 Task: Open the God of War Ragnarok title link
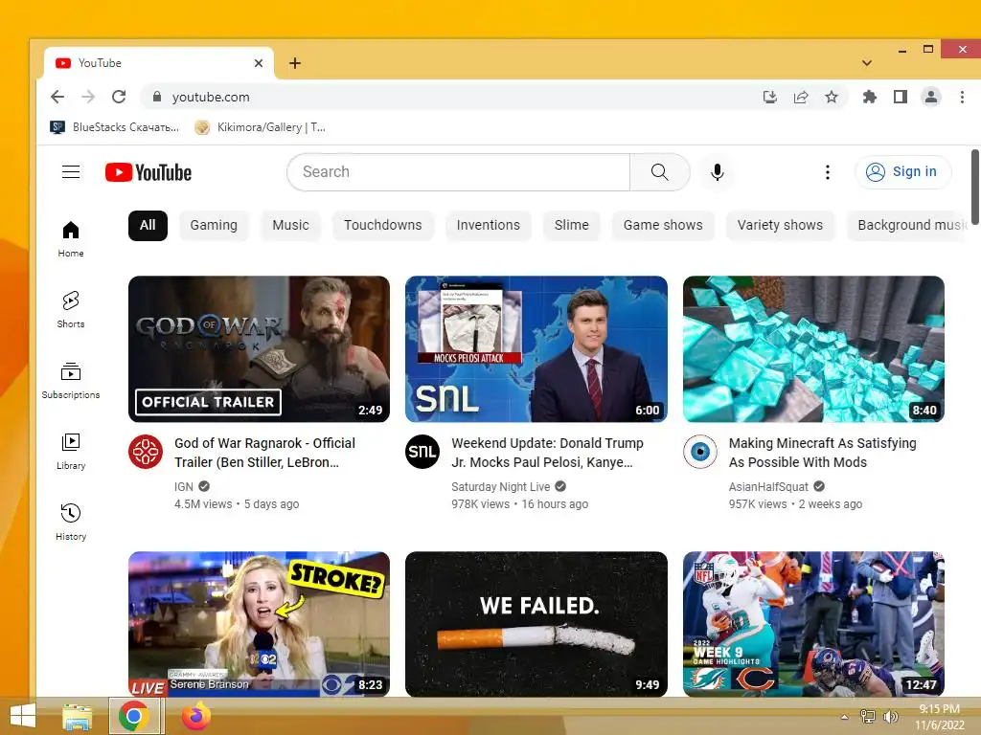[x=264, y=453]
